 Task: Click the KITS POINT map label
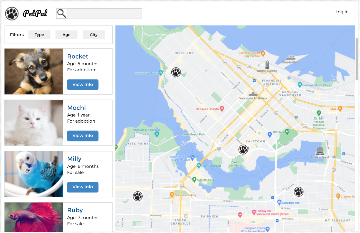[x=138, y=143]
